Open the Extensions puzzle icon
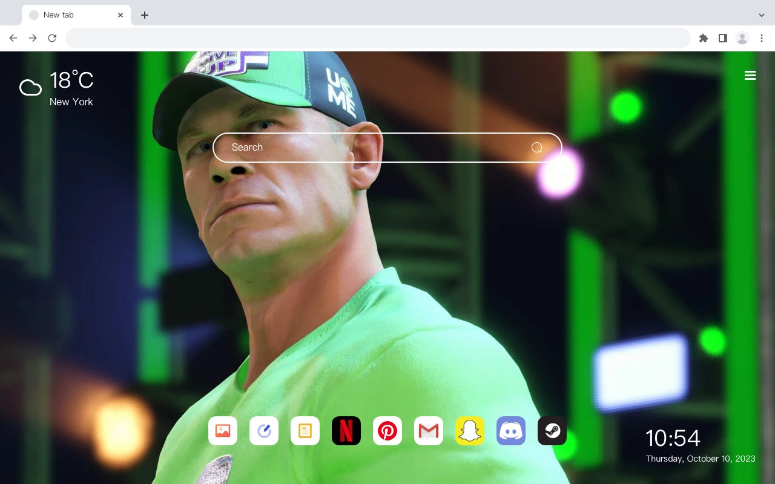This screenshot has width=775, height=484. [x=703, y=38]
